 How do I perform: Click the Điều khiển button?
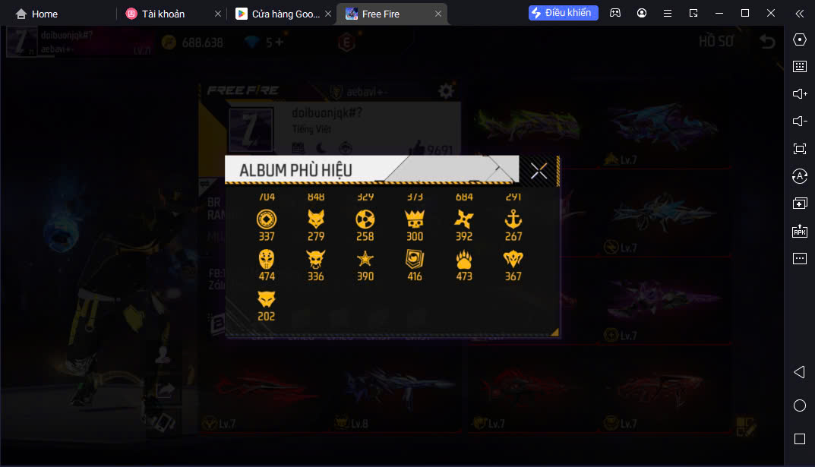pyautogui.click(x=563, y=13)
